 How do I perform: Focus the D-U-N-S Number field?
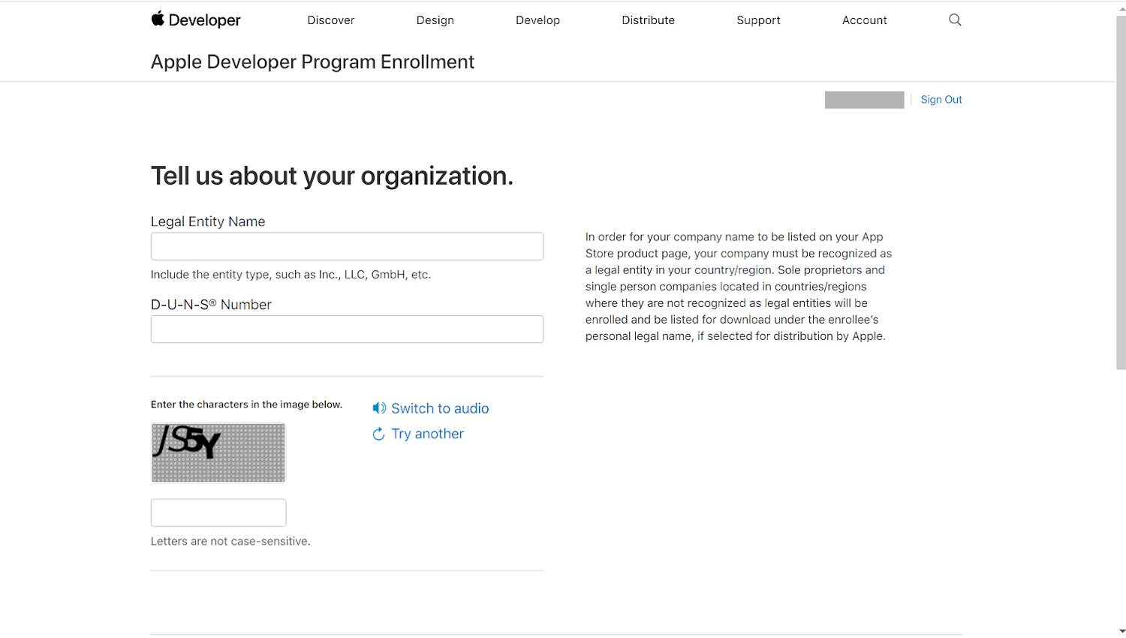coord(347,330)
